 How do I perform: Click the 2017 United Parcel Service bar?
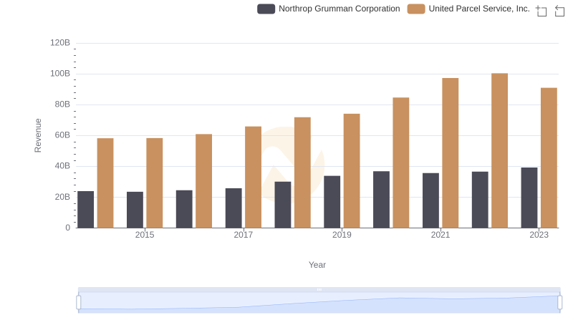click(x=254, y=177)
